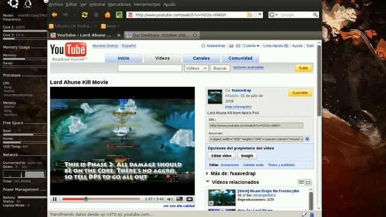Go back with the orange back arrow
Screen dimensions: 386x217
tap(54, 14)
